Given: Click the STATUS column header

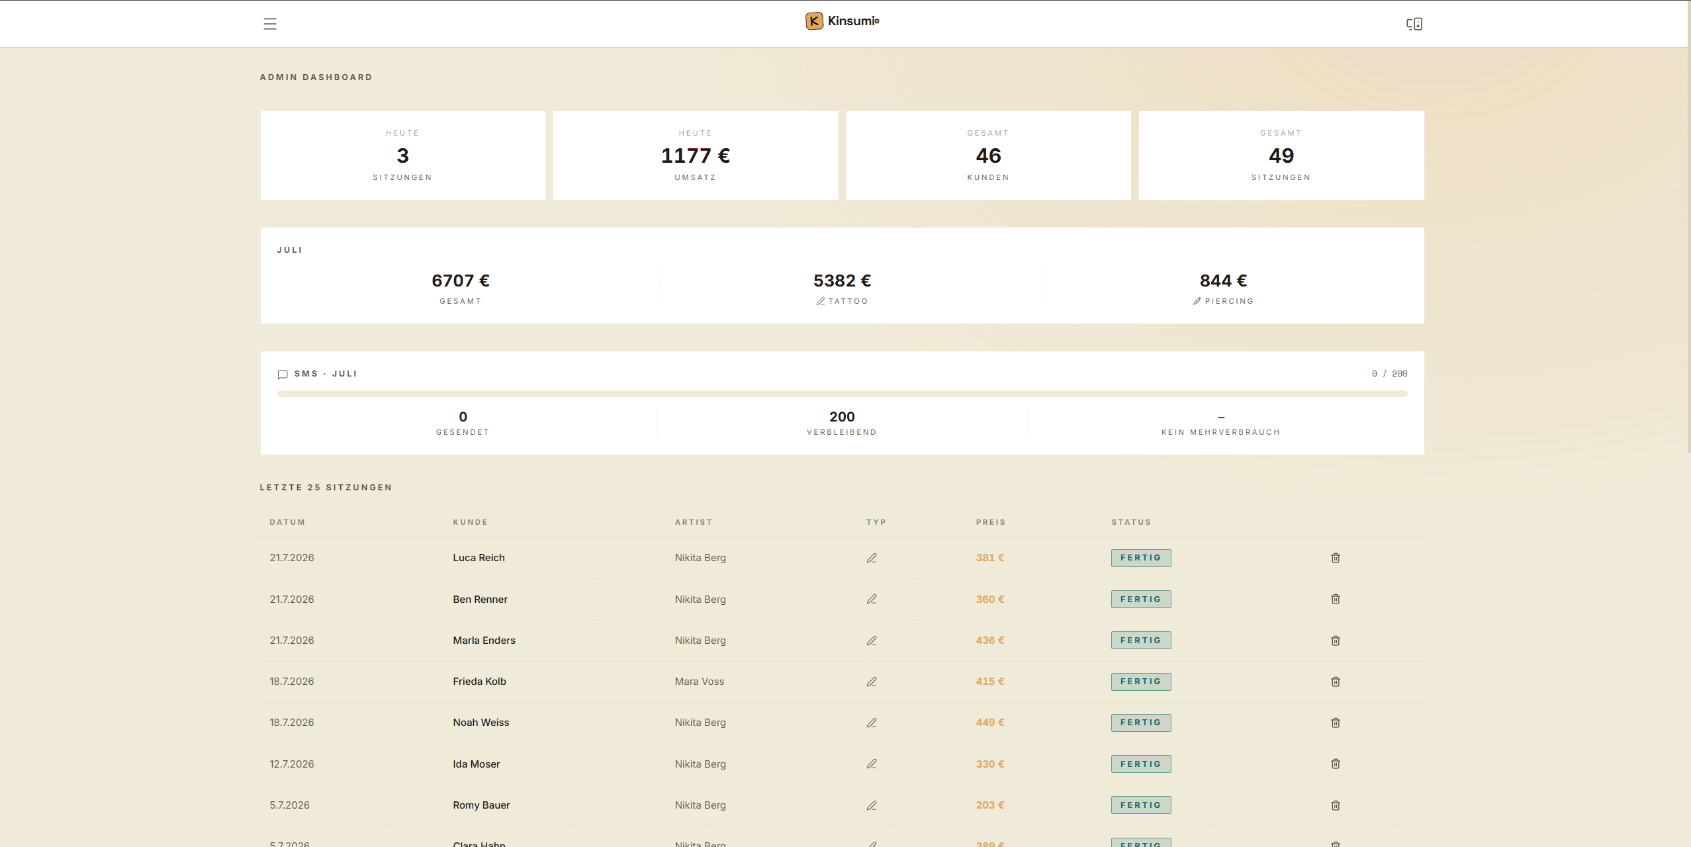Looking at the screenshot, I should click(1131, 522).
